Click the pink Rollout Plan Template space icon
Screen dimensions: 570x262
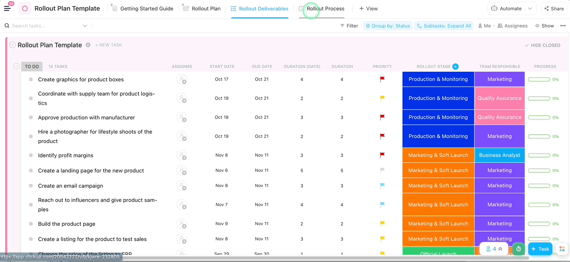(25, 8)
